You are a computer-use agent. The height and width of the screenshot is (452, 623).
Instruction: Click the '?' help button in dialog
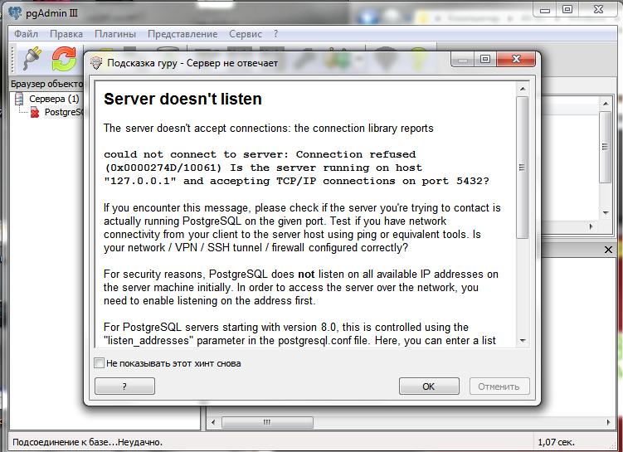(124, 386)
